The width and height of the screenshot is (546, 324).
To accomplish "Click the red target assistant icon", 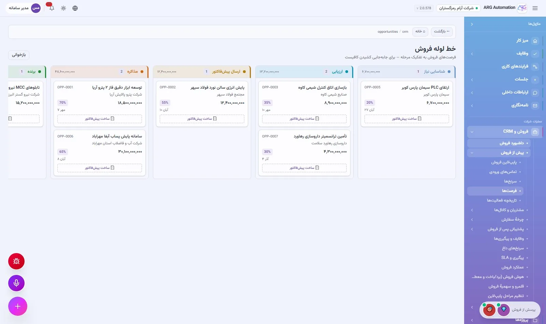I will [x=489, y=310].
